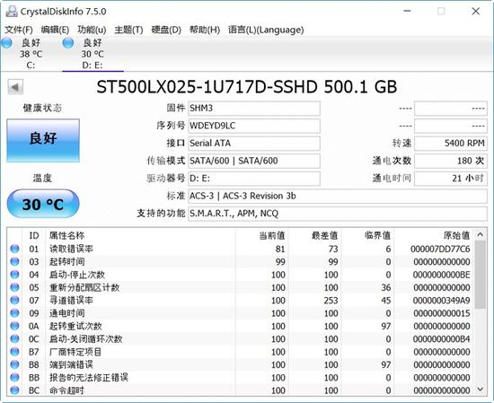Click status dot for attribute 09 通电时间

click(x=14, y=313)
